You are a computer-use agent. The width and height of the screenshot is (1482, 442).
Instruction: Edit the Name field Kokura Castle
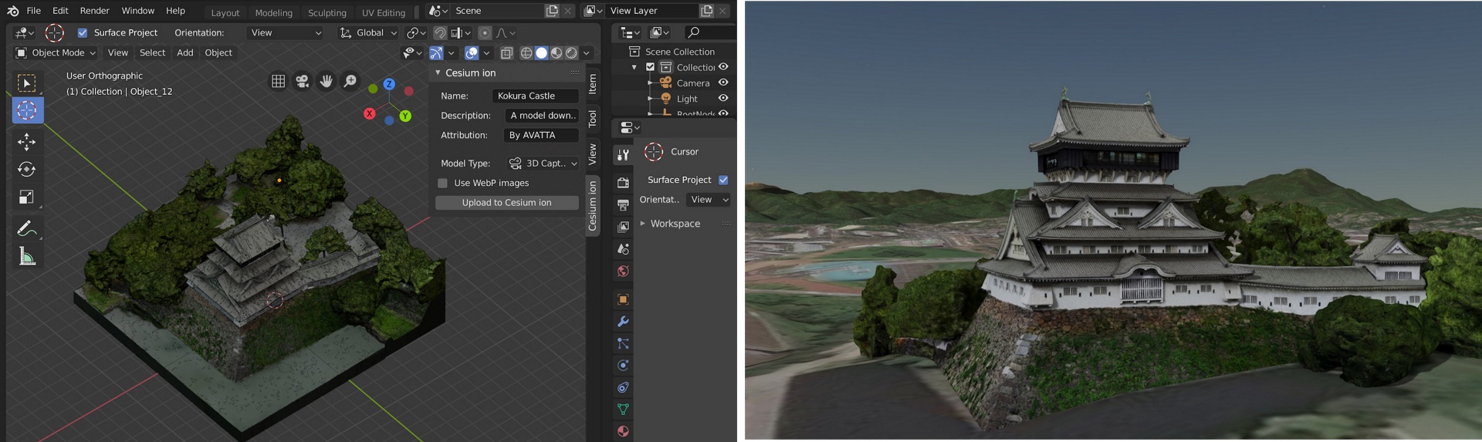536,96
